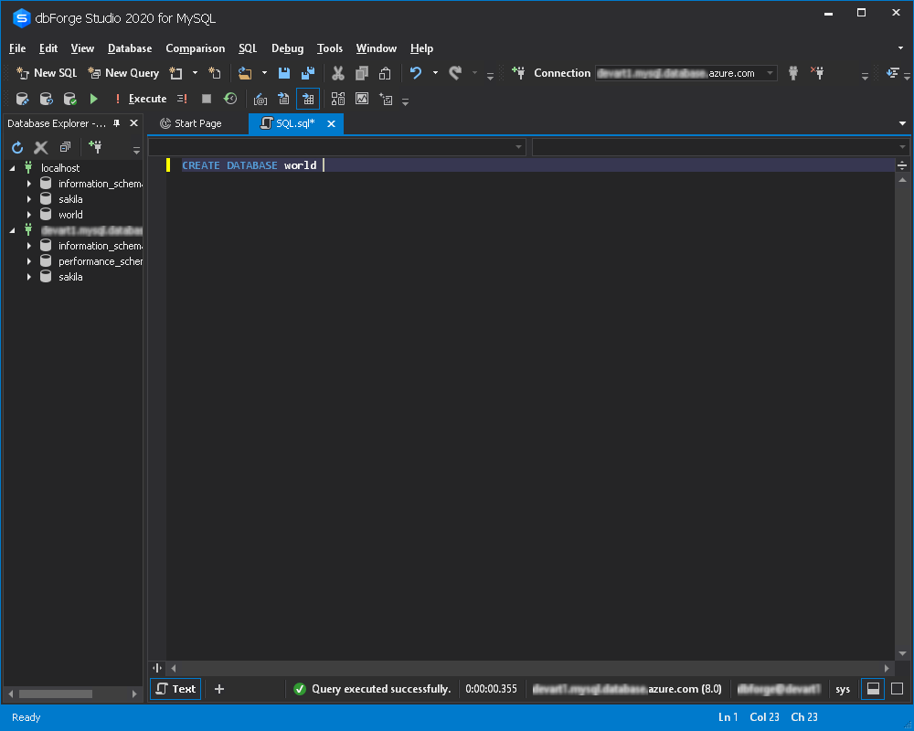Click the Save disk icon
This screenshot has width=914, height=731.
(284, 73)
